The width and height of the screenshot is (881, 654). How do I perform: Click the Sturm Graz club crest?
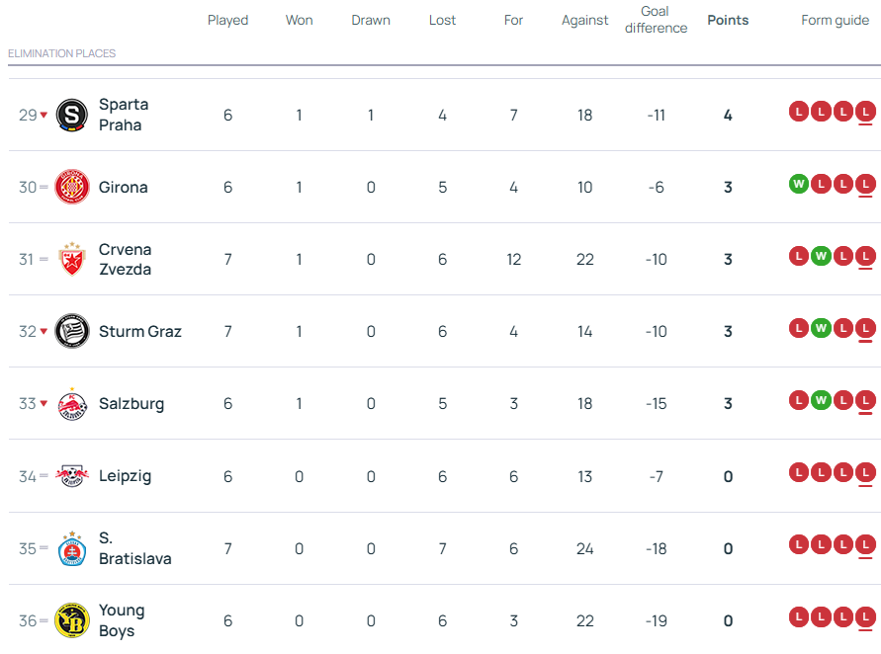72,332
